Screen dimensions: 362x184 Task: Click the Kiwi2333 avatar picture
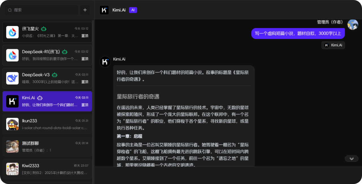coord(12,169)
